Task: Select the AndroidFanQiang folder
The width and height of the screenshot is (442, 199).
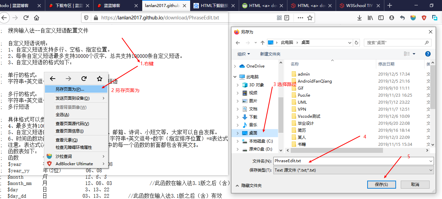Action: [x=315, y=81]
